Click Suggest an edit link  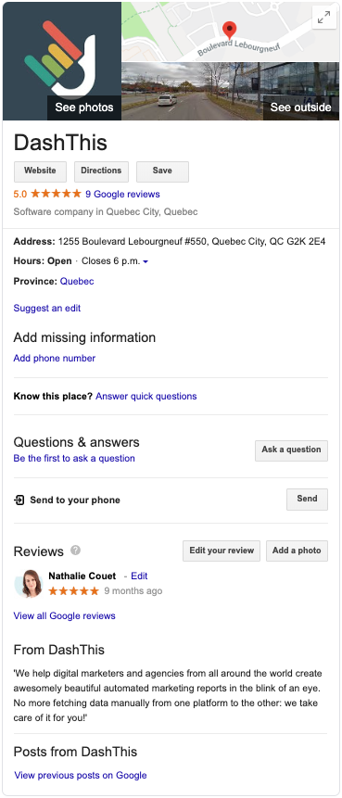pyautogui.click(x=47, y=308)
